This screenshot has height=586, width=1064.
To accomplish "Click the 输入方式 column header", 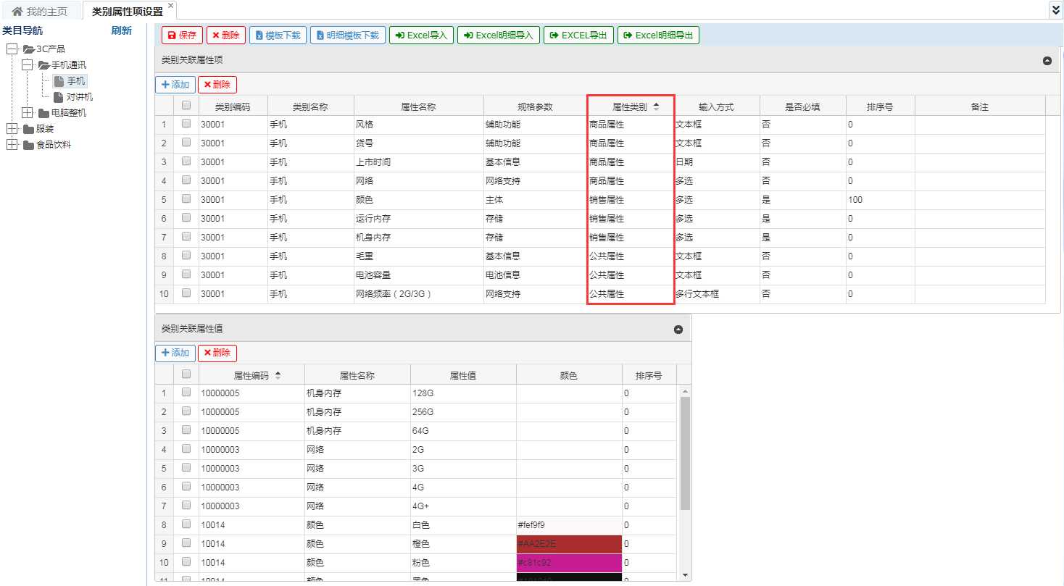I will click(716, 106).
